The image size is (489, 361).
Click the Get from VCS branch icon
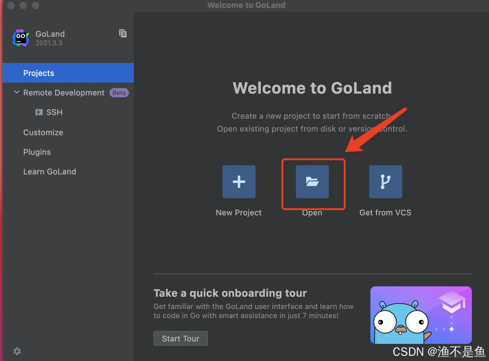coord(385,182)
